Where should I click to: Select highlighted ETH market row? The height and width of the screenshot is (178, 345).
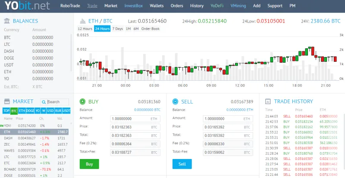(x=35, y=132)
